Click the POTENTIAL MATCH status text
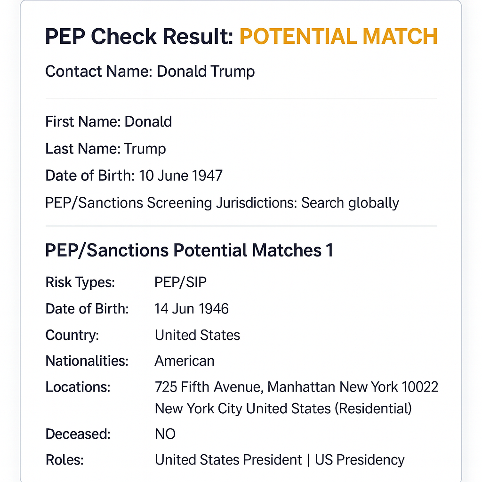This screenshot has width=482, height=482. [x=338, y=37]
